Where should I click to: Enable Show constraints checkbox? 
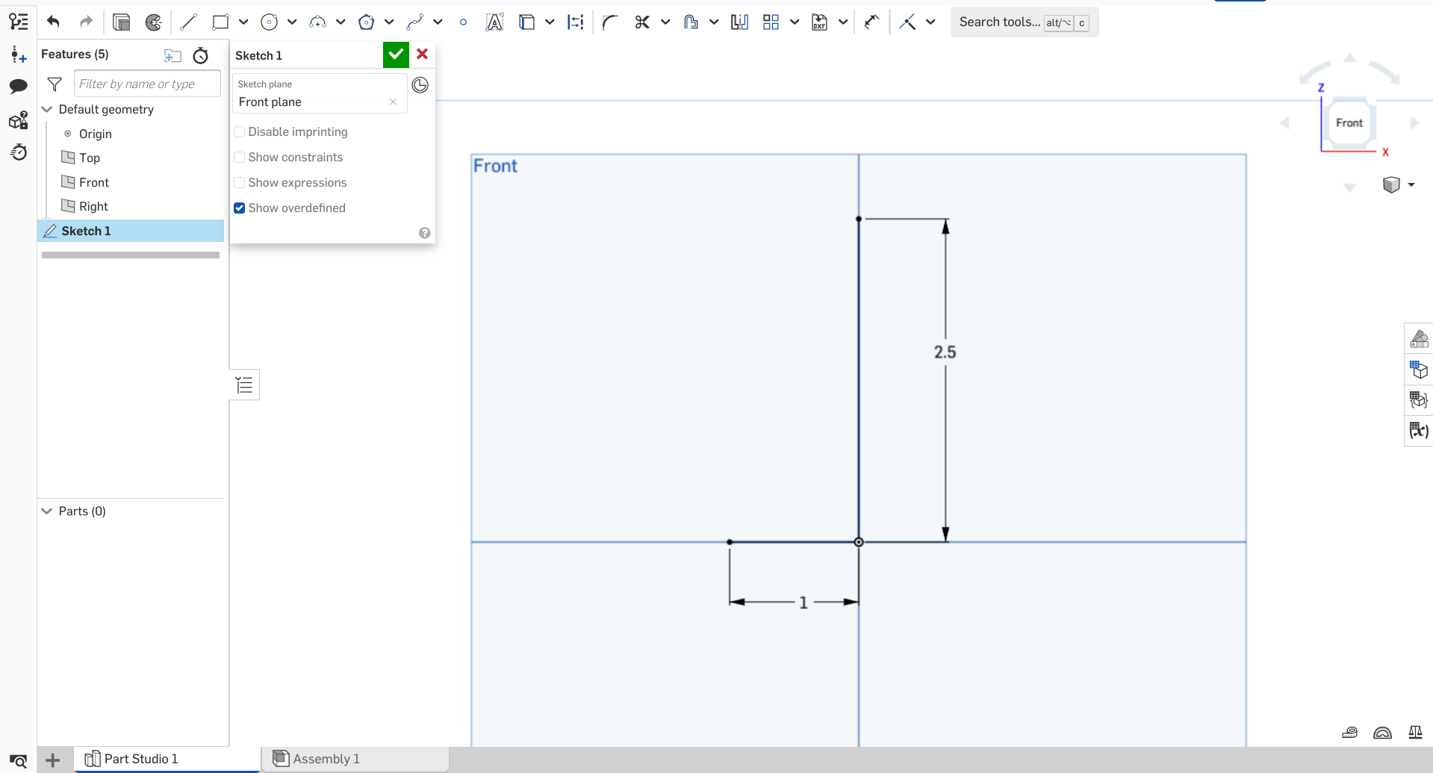240,158
